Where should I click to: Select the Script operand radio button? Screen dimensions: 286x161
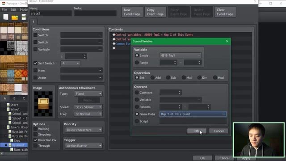tap(137, 121)
